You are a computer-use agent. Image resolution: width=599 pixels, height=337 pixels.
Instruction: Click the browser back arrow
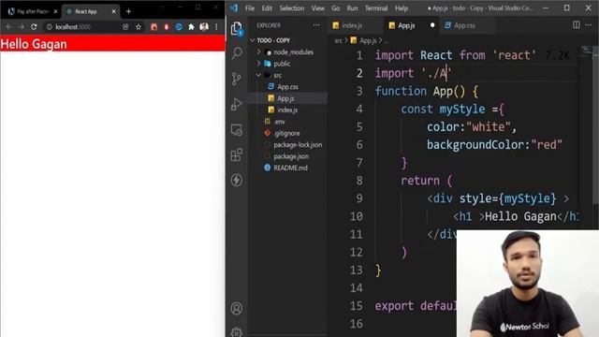pyautogui.click(x=8, y=27)
